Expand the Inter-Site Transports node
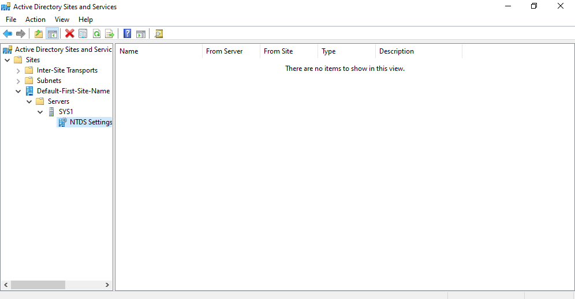This screenshot has height=299, width=575. [x=18, y=71]
